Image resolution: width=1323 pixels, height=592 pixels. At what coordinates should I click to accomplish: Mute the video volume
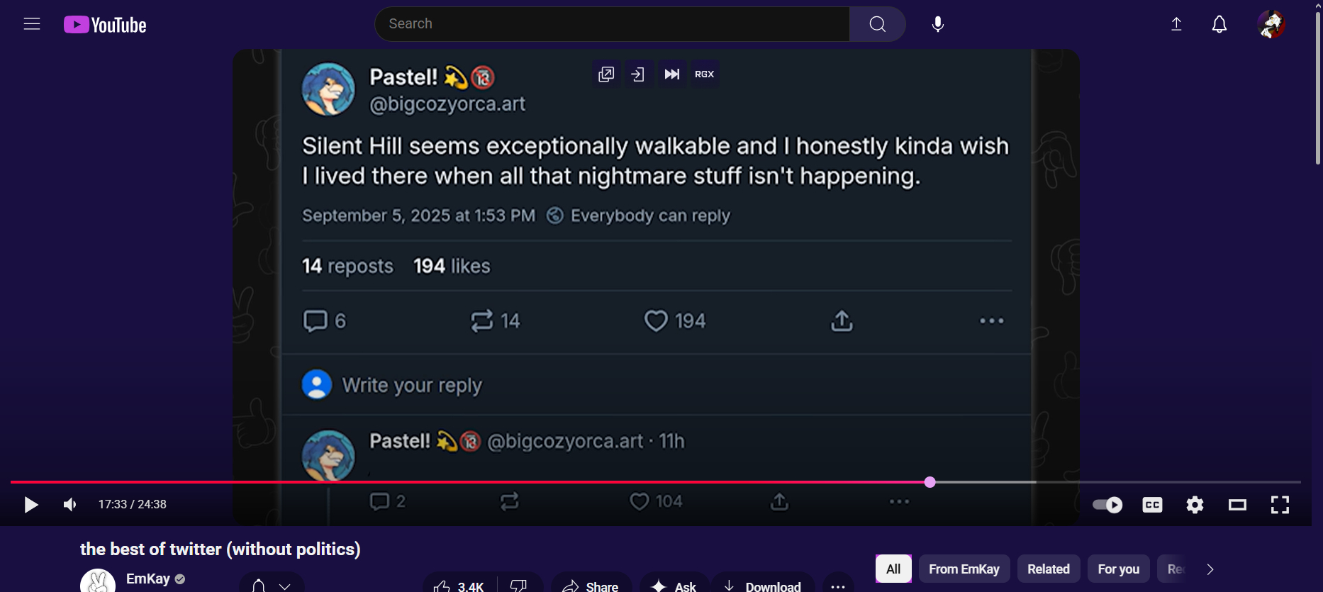[x=69, y=505]
